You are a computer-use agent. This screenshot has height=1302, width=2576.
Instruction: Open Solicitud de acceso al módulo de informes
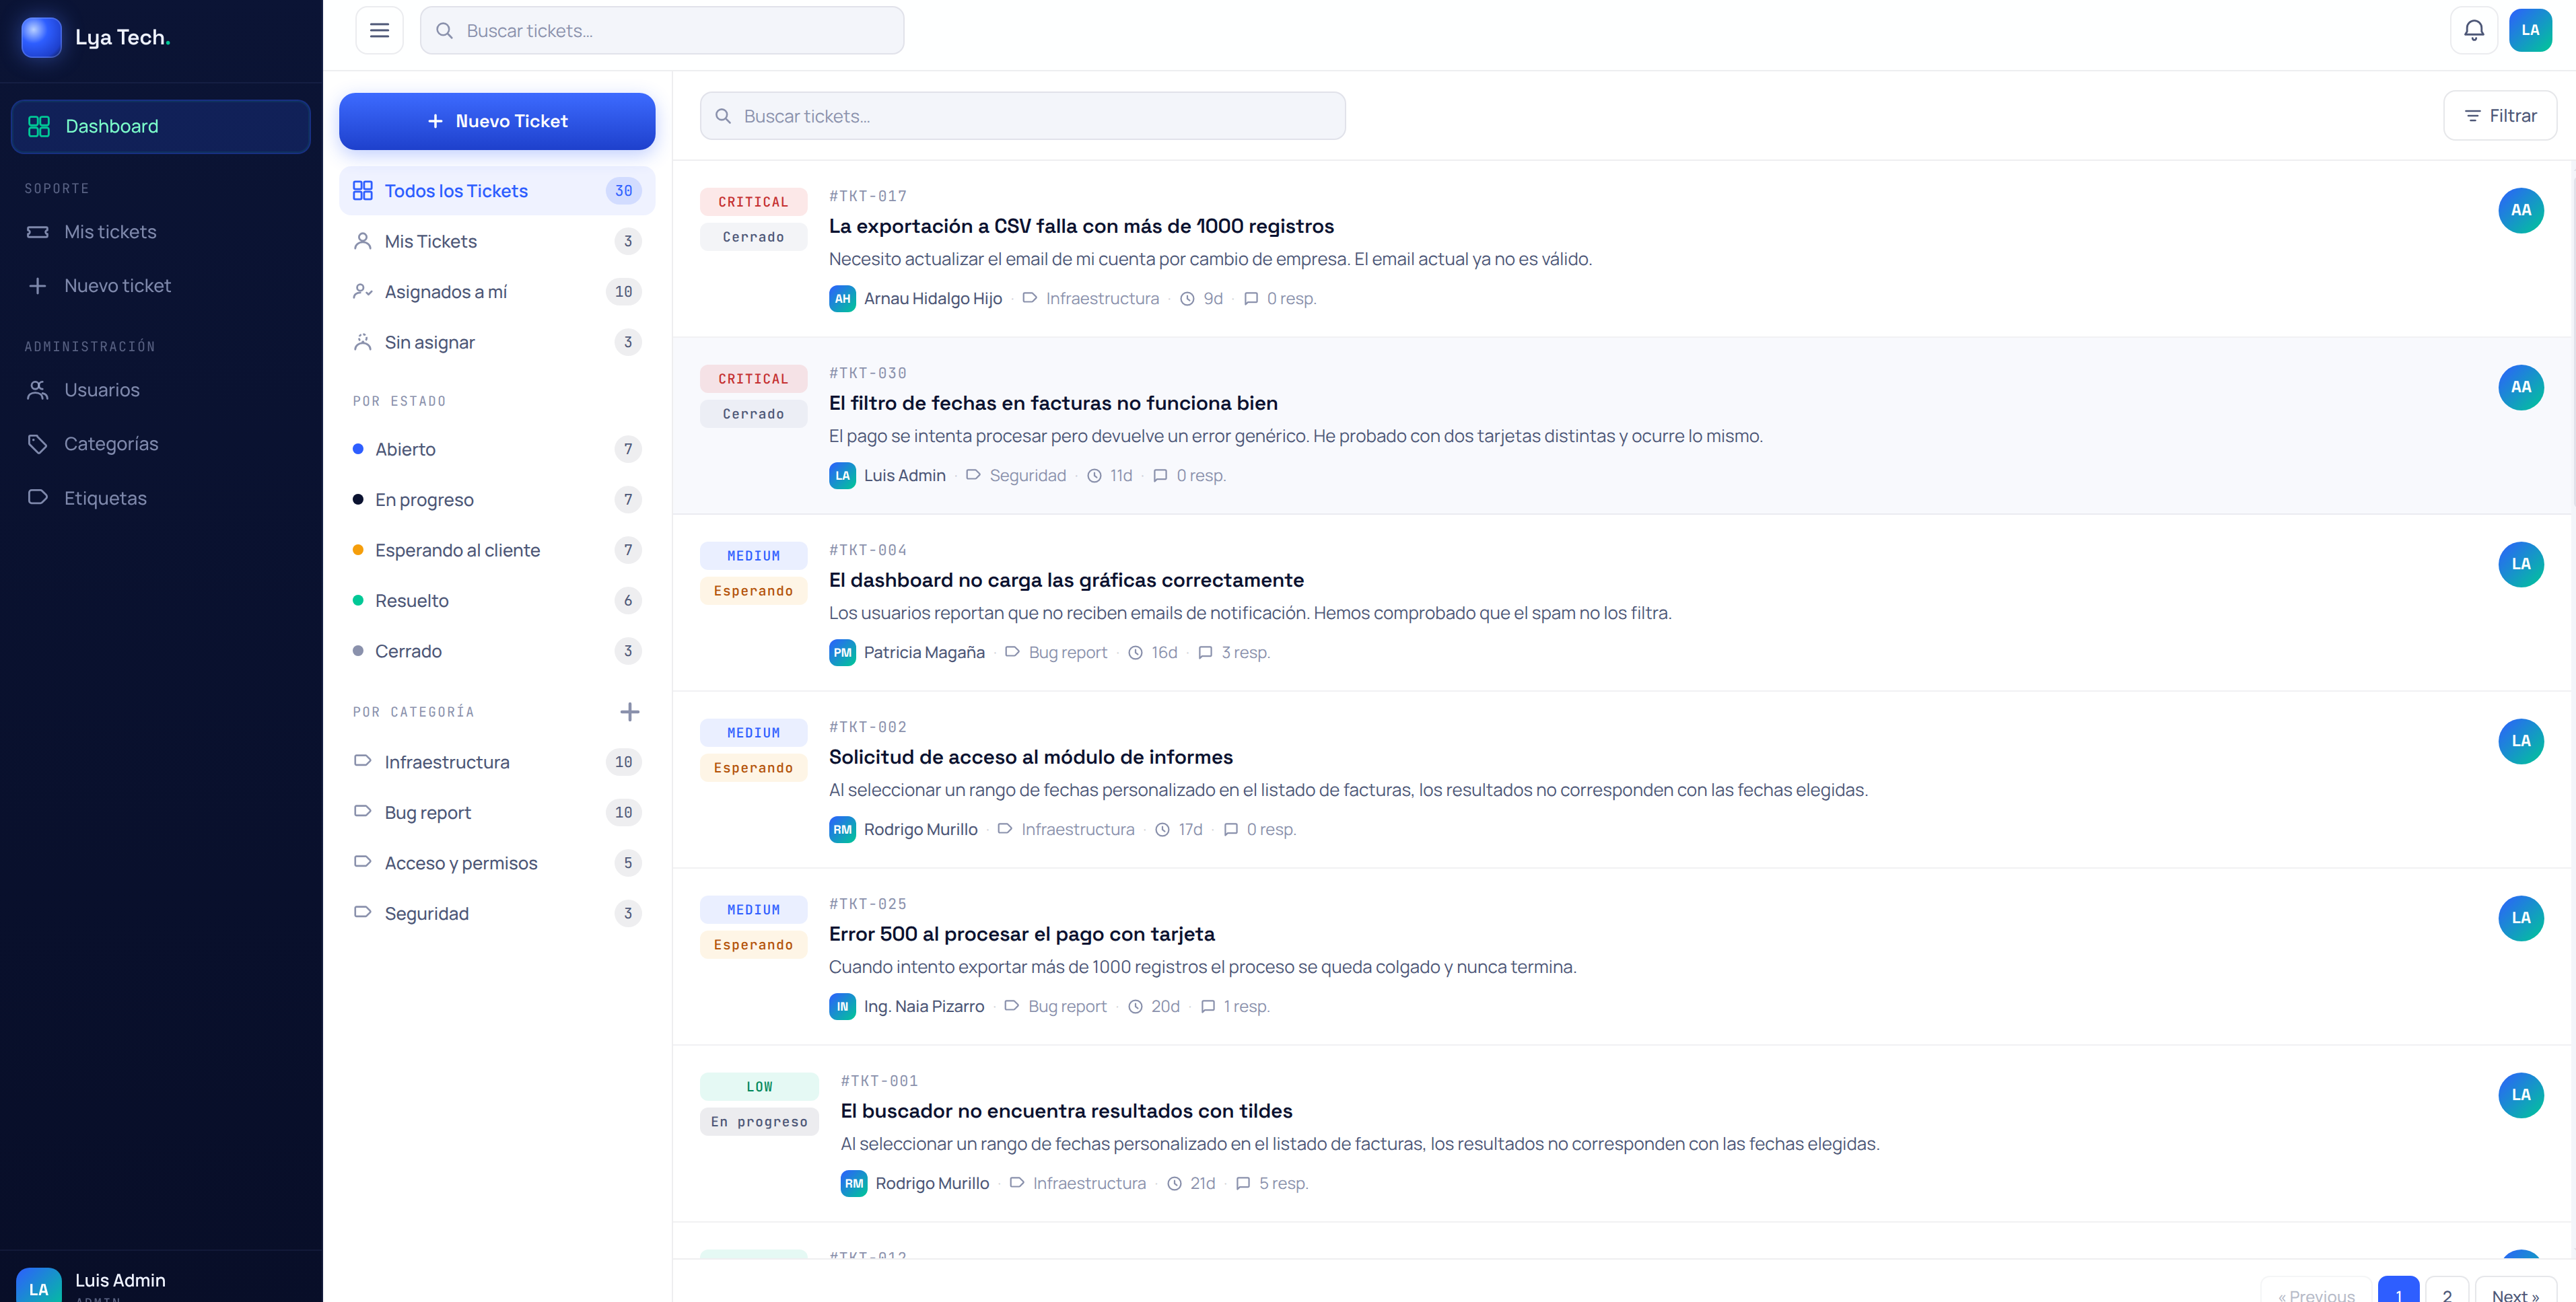[x=1030, y=757]
